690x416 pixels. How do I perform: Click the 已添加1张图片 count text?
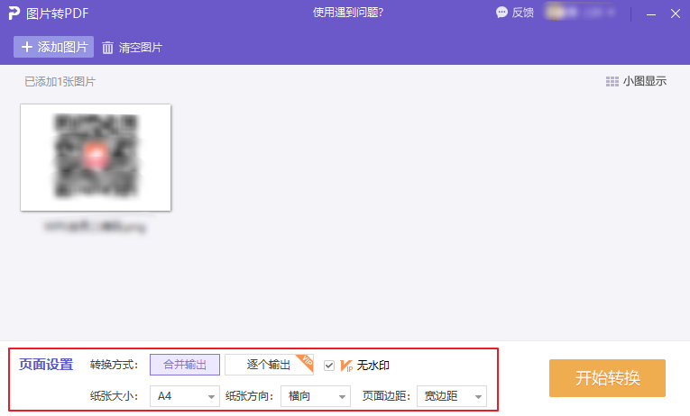coord(60,82)
